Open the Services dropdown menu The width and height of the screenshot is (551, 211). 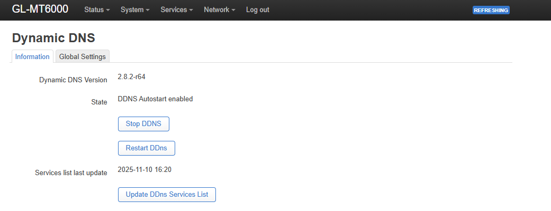176,10
